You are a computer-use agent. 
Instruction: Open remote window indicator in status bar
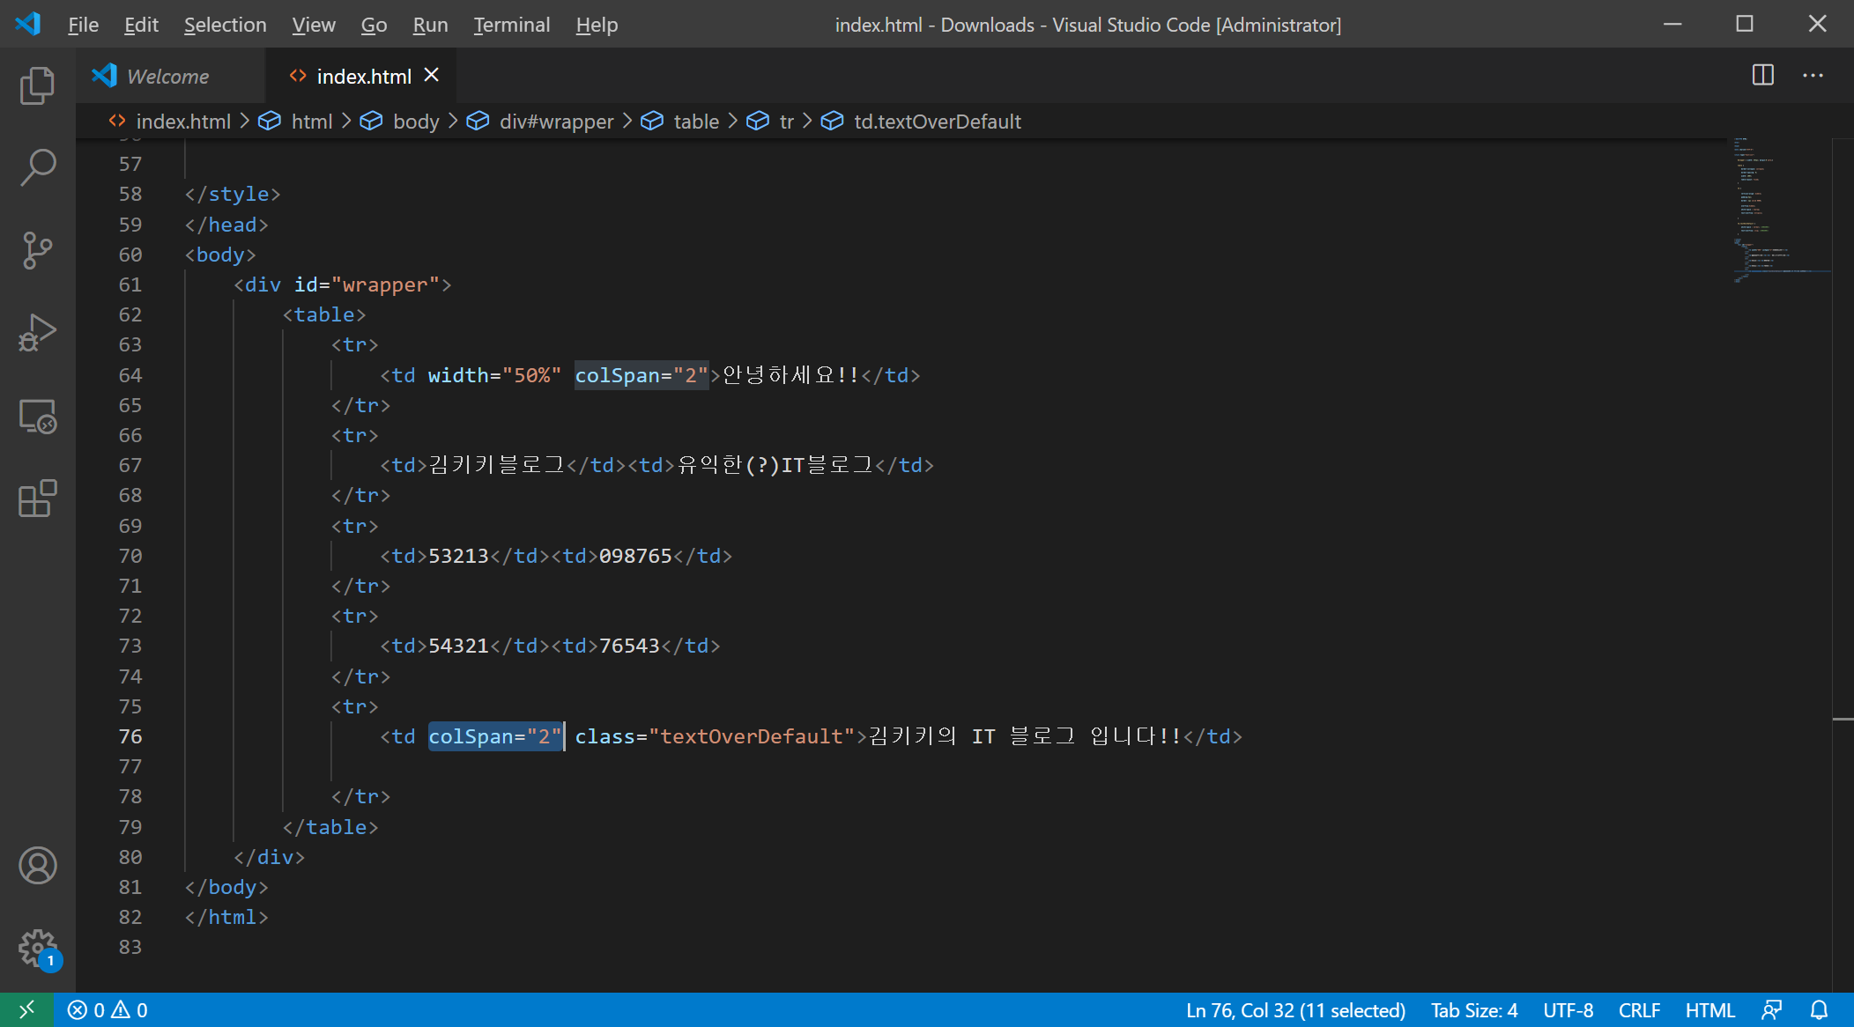tap(26, 1010)
